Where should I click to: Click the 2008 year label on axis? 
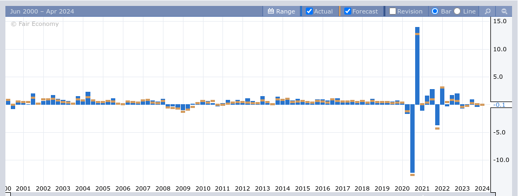point(162,189)
